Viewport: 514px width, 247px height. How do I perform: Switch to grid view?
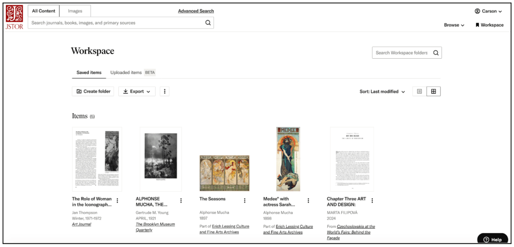pyautogui.click(x=434, y=91)
